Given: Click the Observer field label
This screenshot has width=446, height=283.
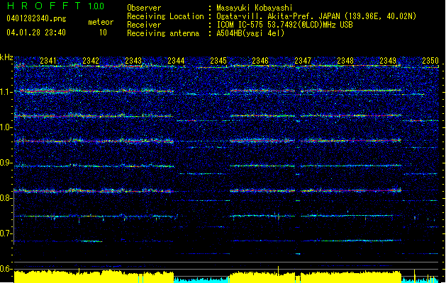Looking at the screenshot, I should click(x=144, y=8).
